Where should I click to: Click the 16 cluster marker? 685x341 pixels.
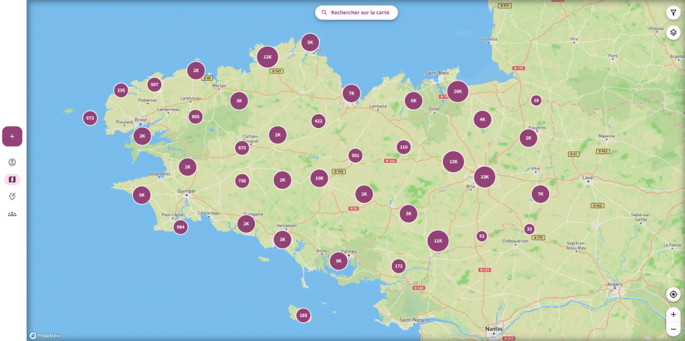point(536,100)
